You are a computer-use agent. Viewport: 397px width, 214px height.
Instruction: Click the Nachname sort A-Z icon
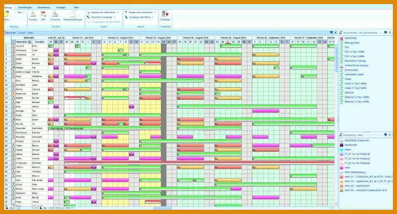coord(30,42)
